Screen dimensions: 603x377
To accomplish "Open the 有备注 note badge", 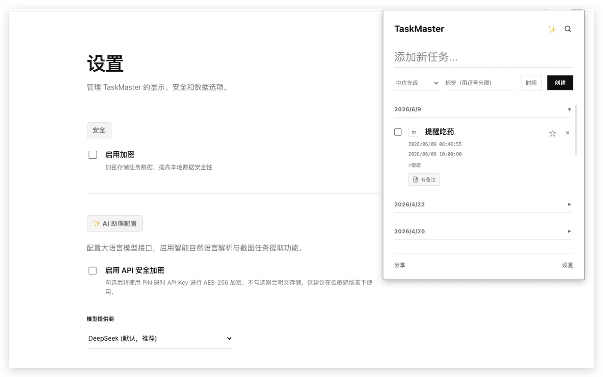I will [424, 180].
